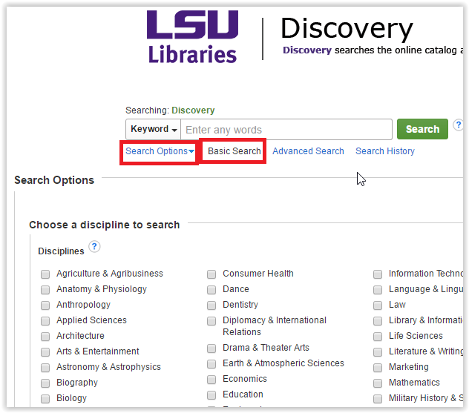Check the Information Technology checkbox
This screenshot has height=413, width=469.
coord(378,274)
